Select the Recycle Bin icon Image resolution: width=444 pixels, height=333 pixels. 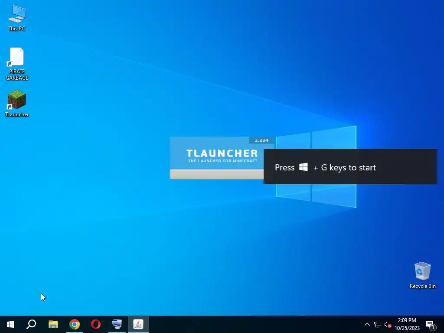coord(422,275)
